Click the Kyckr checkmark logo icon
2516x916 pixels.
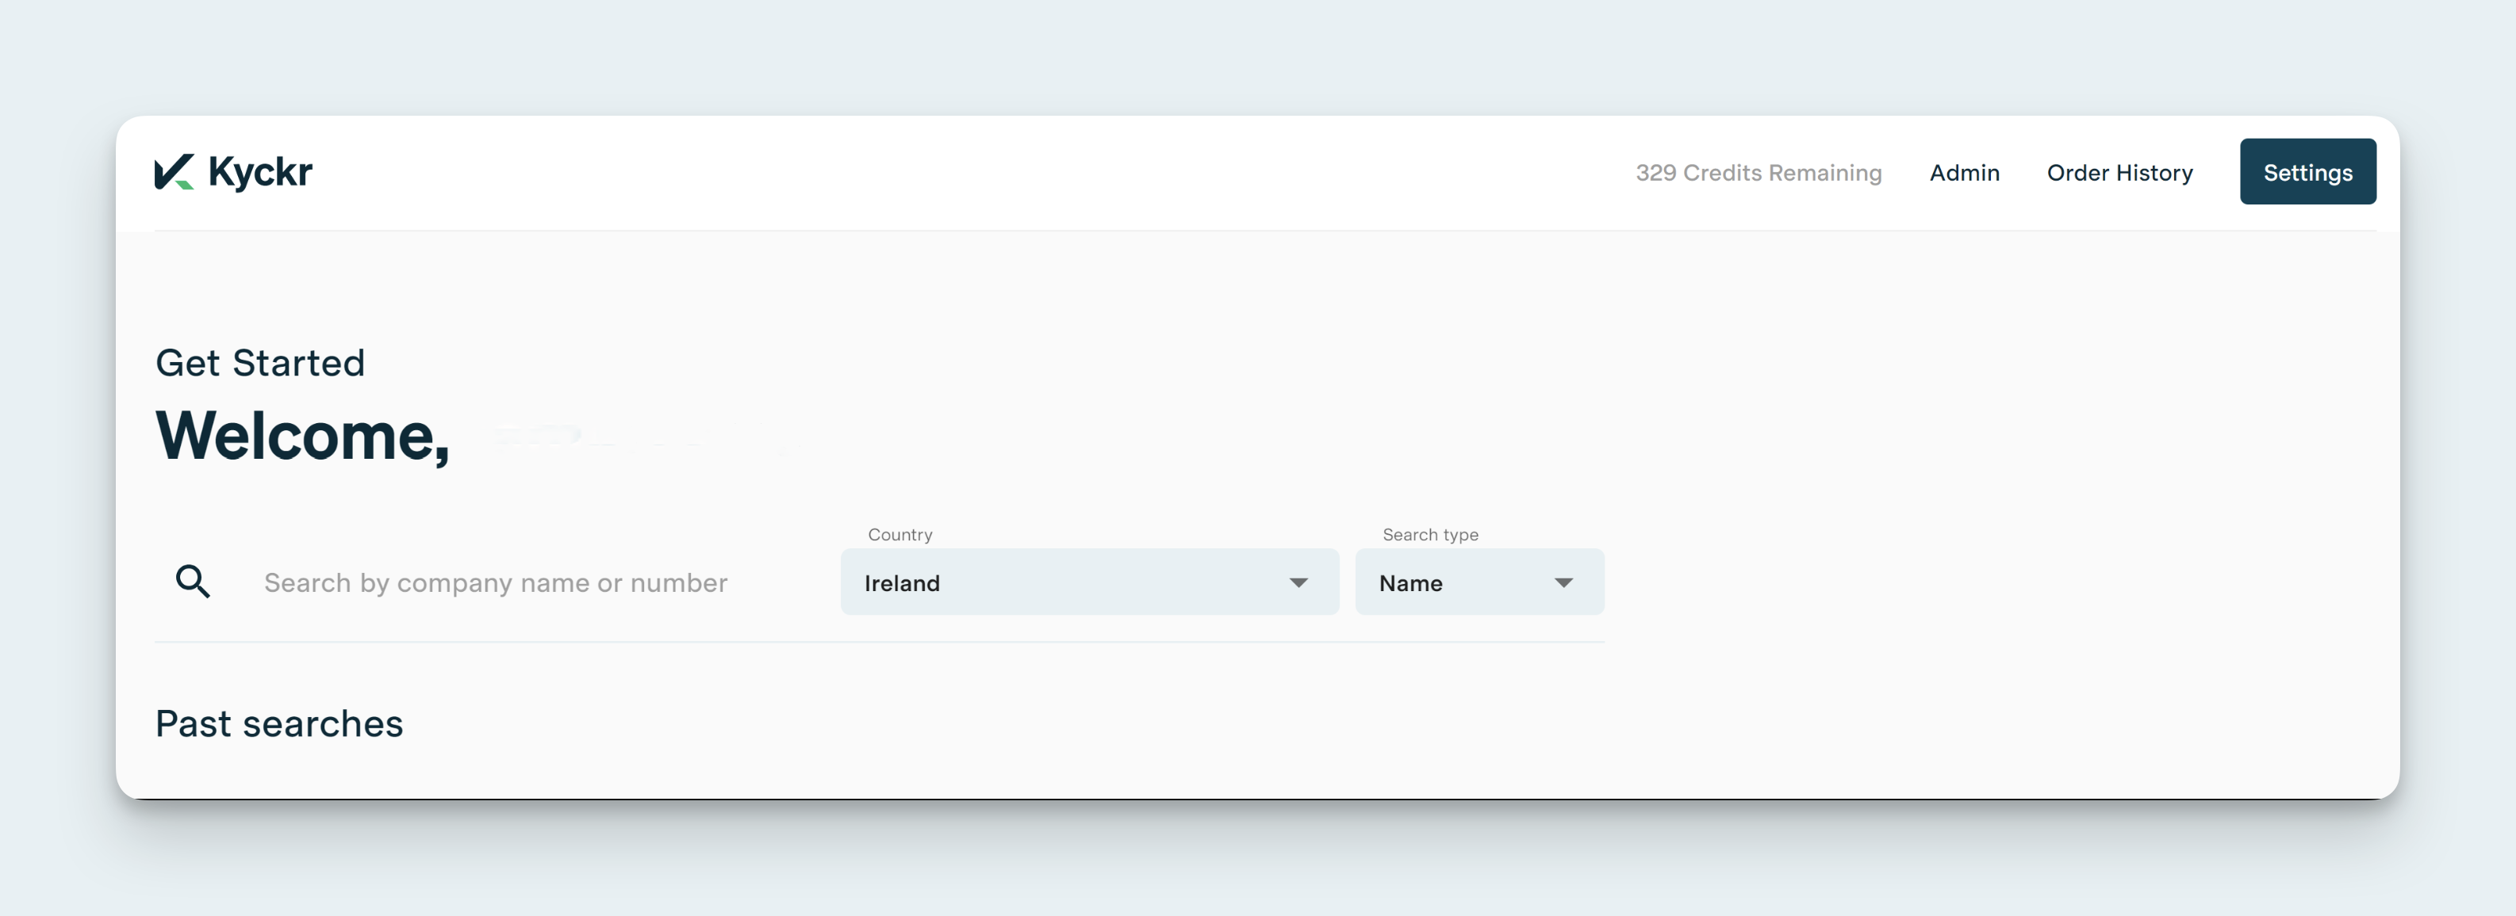click(174, 172)
